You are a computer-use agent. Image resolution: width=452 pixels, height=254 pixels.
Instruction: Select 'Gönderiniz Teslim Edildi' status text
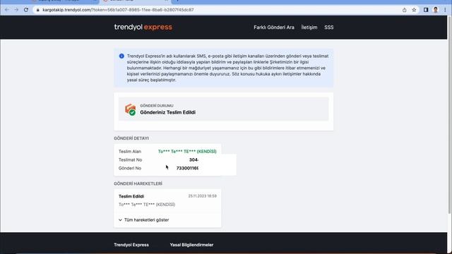pyautogui.click(x=168, y=112)
